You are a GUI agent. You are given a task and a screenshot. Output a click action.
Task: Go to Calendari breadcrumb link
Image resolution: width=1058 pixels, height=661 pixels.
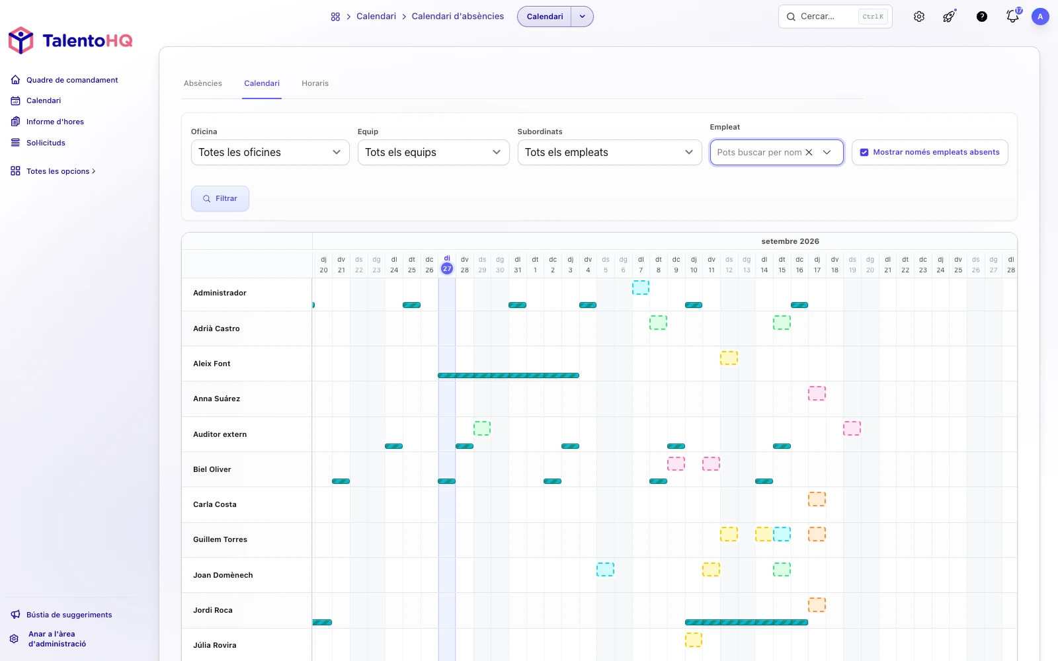376,17
